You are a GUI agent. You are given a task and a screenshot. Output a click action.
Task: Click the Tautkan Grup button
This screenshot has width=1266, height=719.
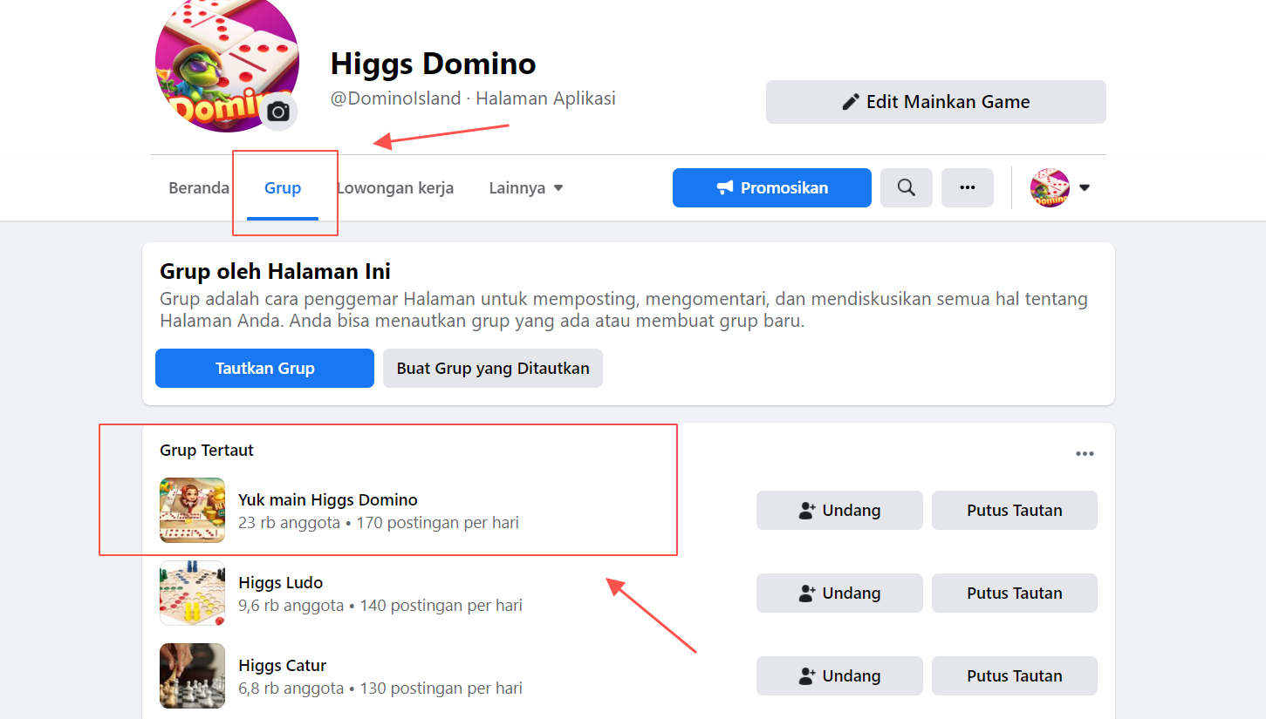[264, 368]
